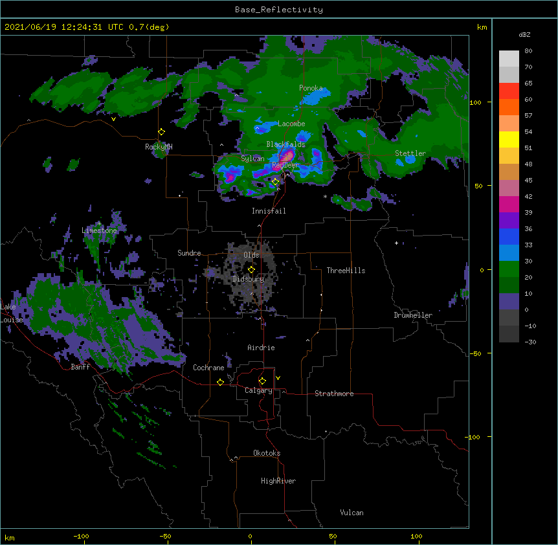This screenshot has height=545, width=558.
Task: Click the light gray 80 dBZ legend swatch
Action: point(509,59)
